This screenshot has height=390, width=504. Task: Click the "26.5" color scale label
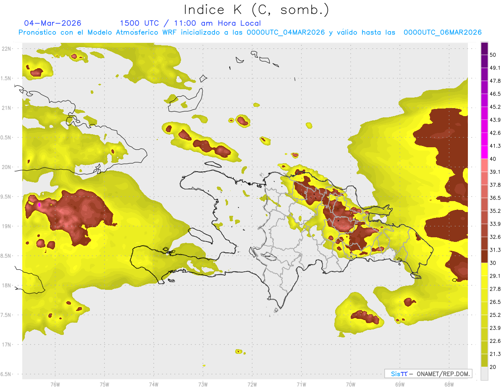[495, 302]
